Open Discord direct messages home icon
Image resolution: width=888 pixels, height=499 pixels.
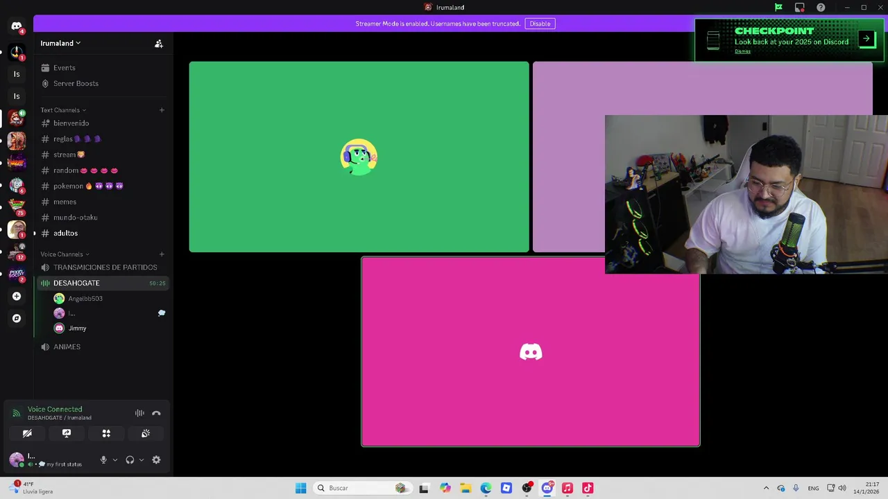point(17,26)
